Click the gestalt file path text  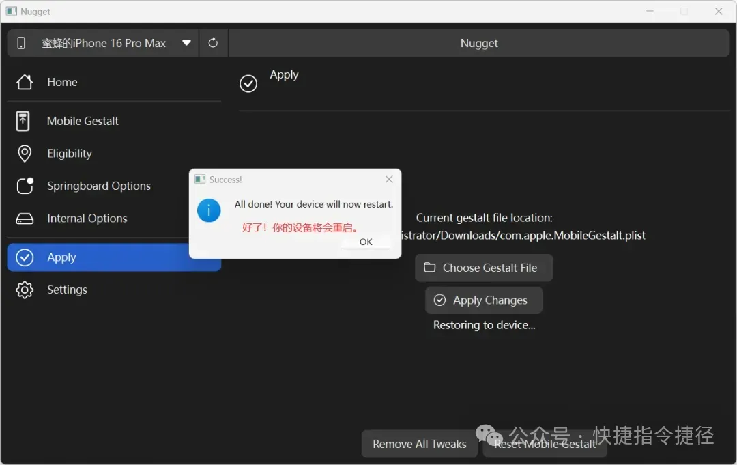pos(523,236)
